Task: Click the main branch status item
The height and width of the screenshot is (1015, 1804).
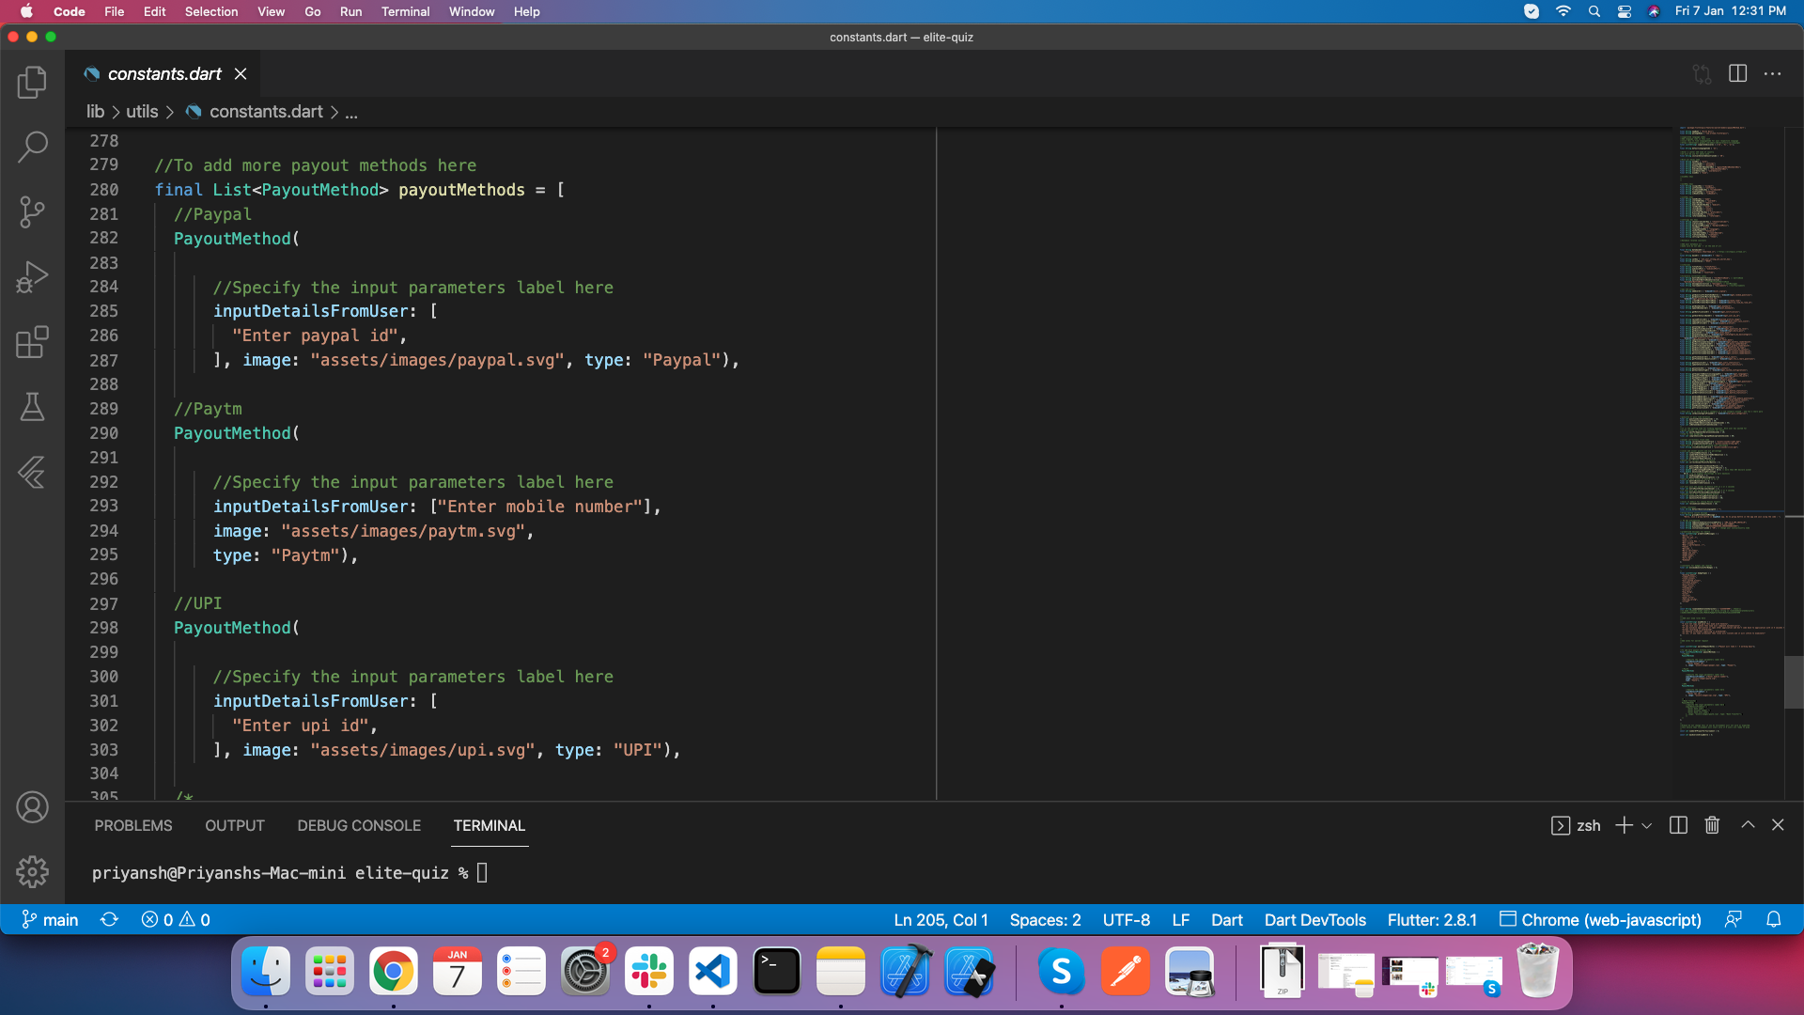Action: tap(51, 920)
